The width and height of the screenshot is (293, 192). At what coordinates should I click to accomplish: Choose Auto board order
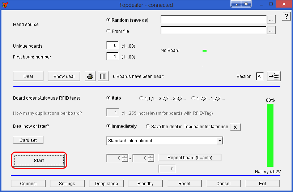(114, 98)
